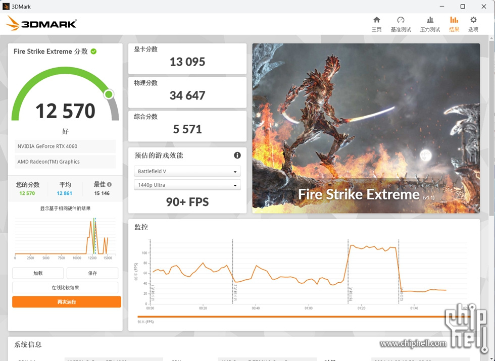Image resolution: width=495 pixels, height=361 pixels.
Task: Click 3DMark app icon in title bar
Action: click(6, 6)
